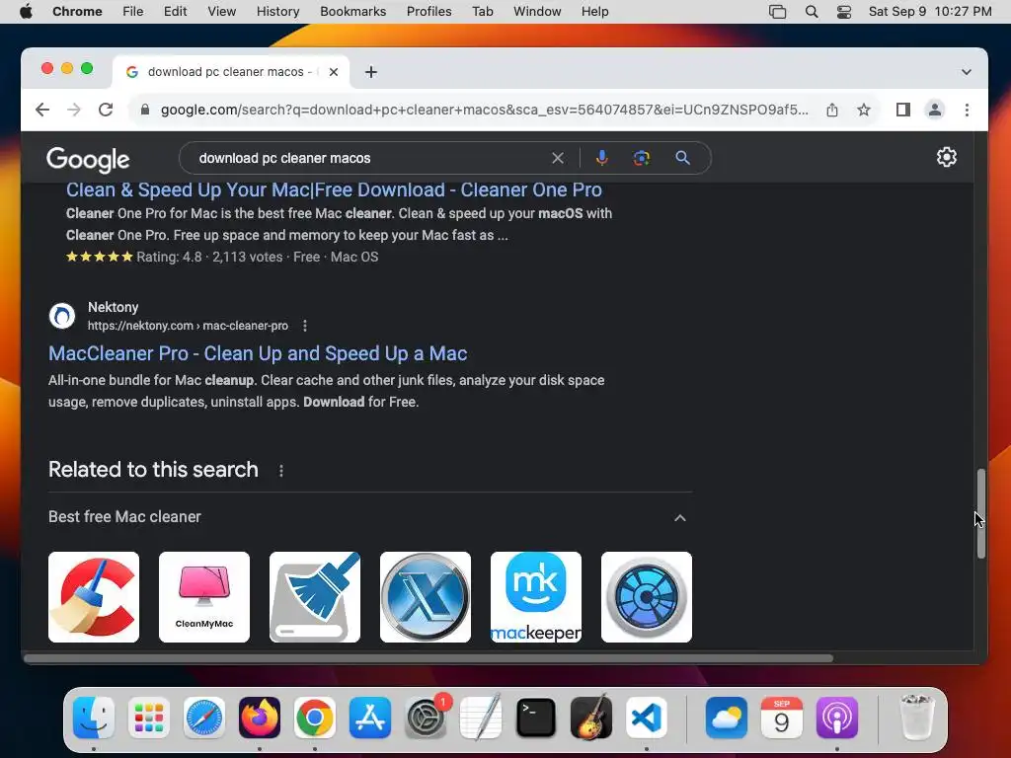Click the Chrome address bar URL
This screenshot has height=758, width=1011.
484,110
